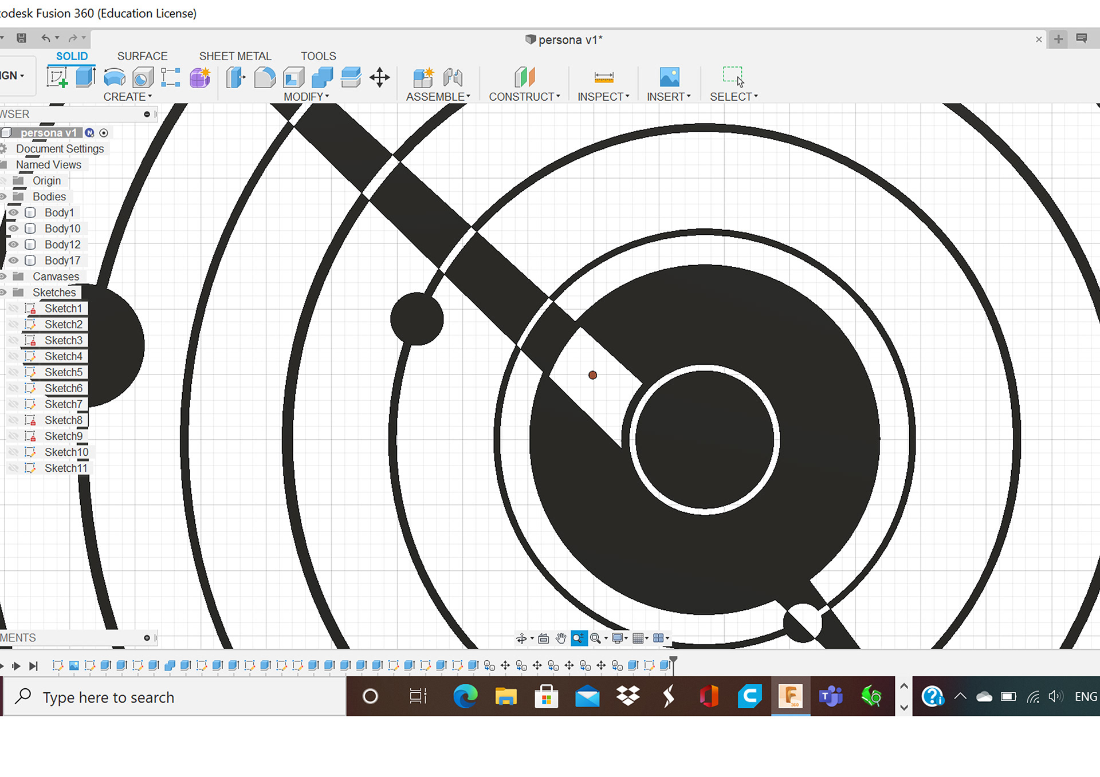Image resolution: width=1100 pixels, height=777 pixels.
Task: Select the Insert image tool
Action: click(669, 77)
